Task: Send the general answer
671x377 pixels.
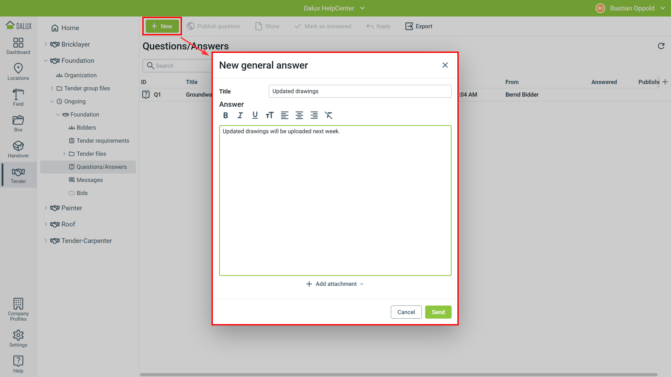Action: coord(438,312)
